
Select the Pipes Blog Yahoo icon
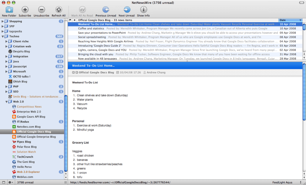coord(14,142)
